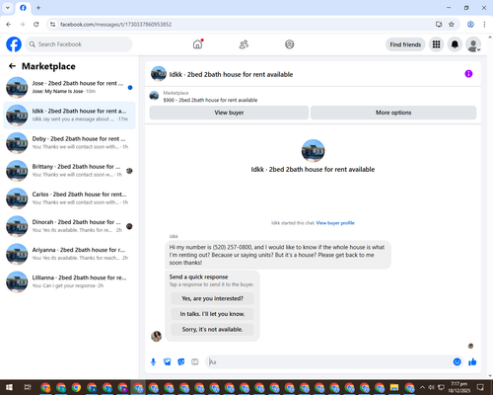Click the attach photo icon in composer

coord(168,362)
